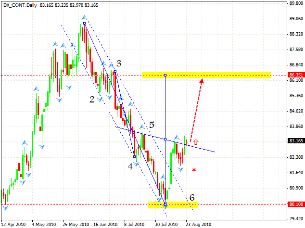Click the 88.320 price axis label
This screenshot has height=228, width=305.
[x=296, y=34]
